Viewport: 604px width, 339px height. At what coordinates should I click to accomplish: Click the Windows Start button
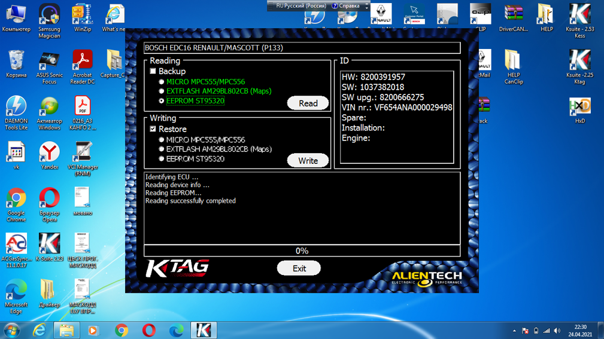tap(11, 331)
